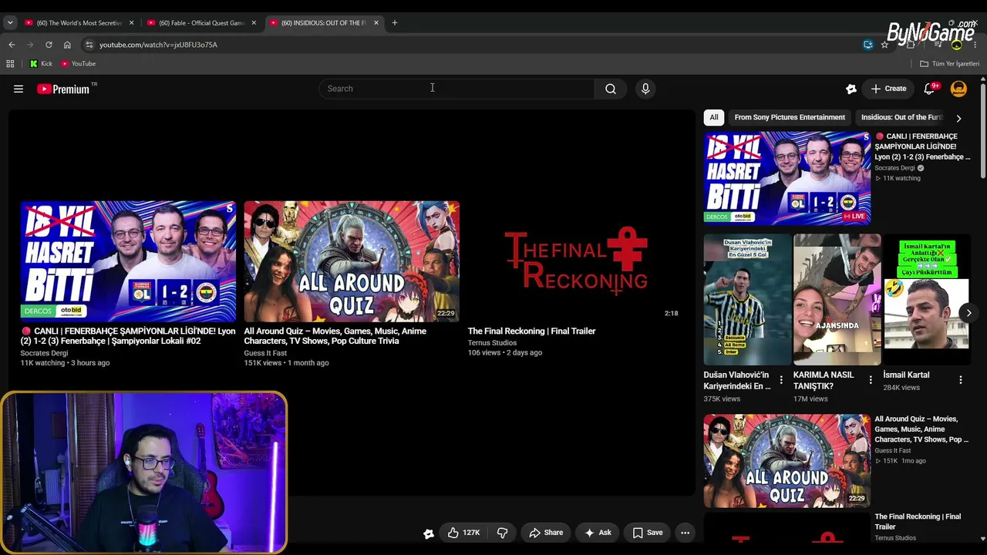Open the Kick bookmark
Viewport: 987px width, 555px height.
pos(41,64)
